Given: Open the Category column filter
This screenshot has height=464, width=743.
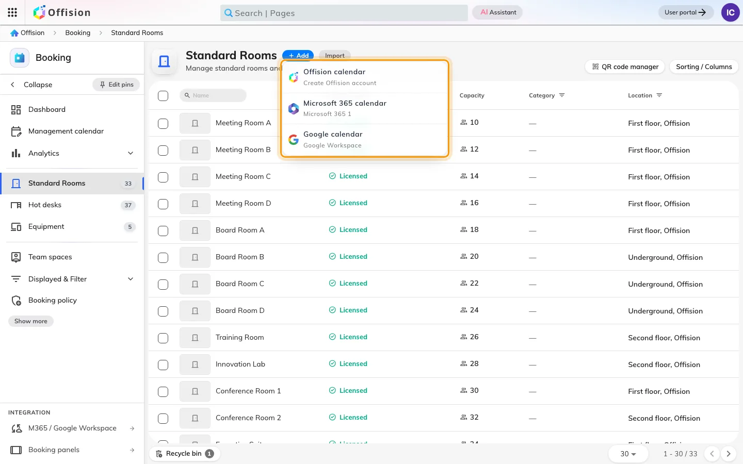Looking at the screenshot, I should [x=562, y=95].
